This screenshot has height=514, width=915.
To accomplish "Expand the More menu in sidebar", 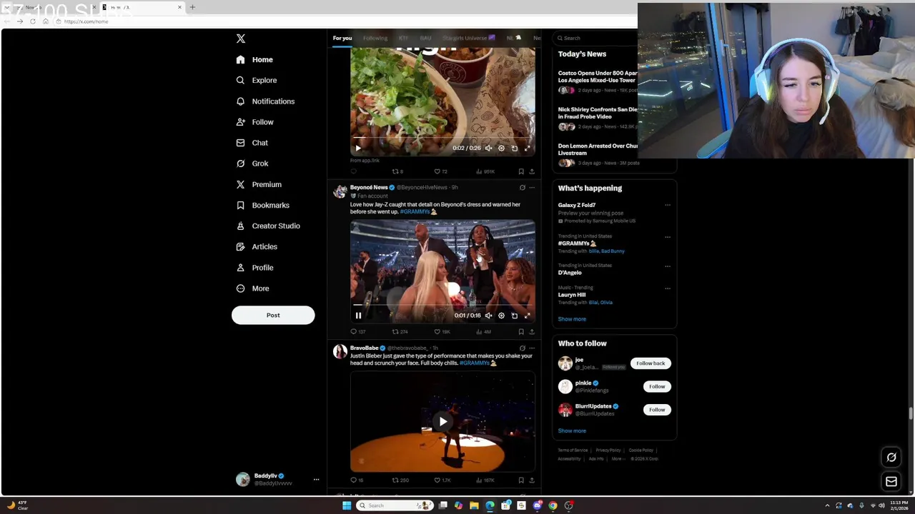I will tap(253, 288).
